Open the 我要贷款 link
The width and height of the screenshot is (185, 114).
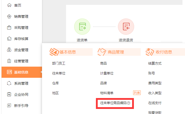(155, 112)
